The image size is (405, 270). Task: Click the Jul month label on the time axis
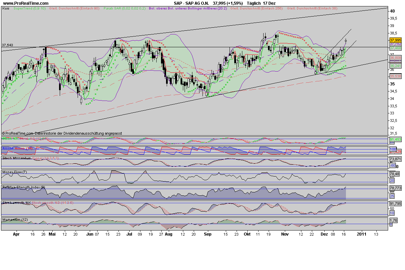click(x=129, y=234)
